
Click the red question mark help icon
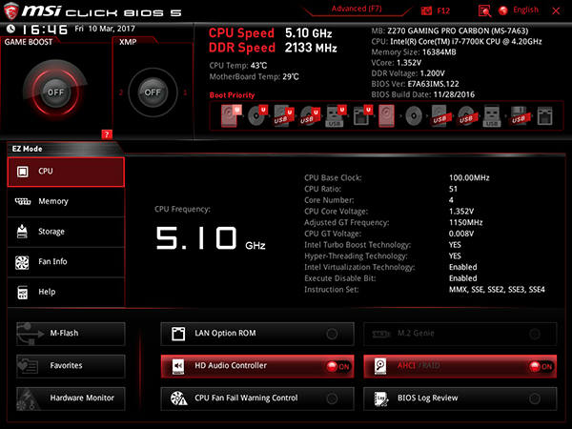pyautogui.click(x=107, y=134)
